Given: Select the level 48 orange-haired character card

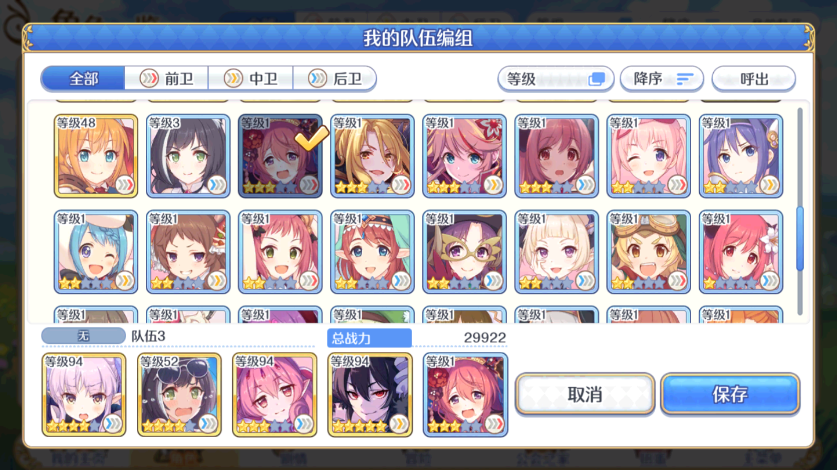Looking at the screenshot, I should [x=96, y=156].
